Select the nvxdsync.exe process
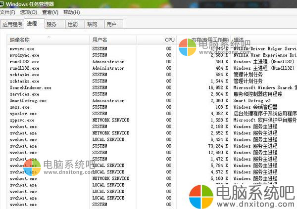This screenshot has height=209, width=297. click(x=24, y=55)
